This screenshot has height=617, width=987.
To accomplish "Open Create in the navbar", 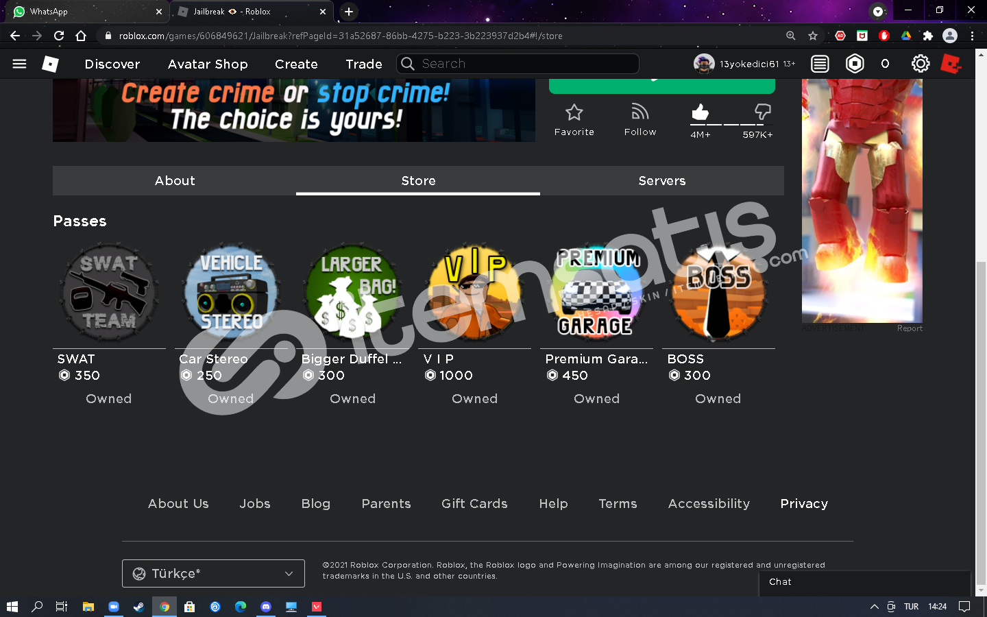I will click(296, 64).
